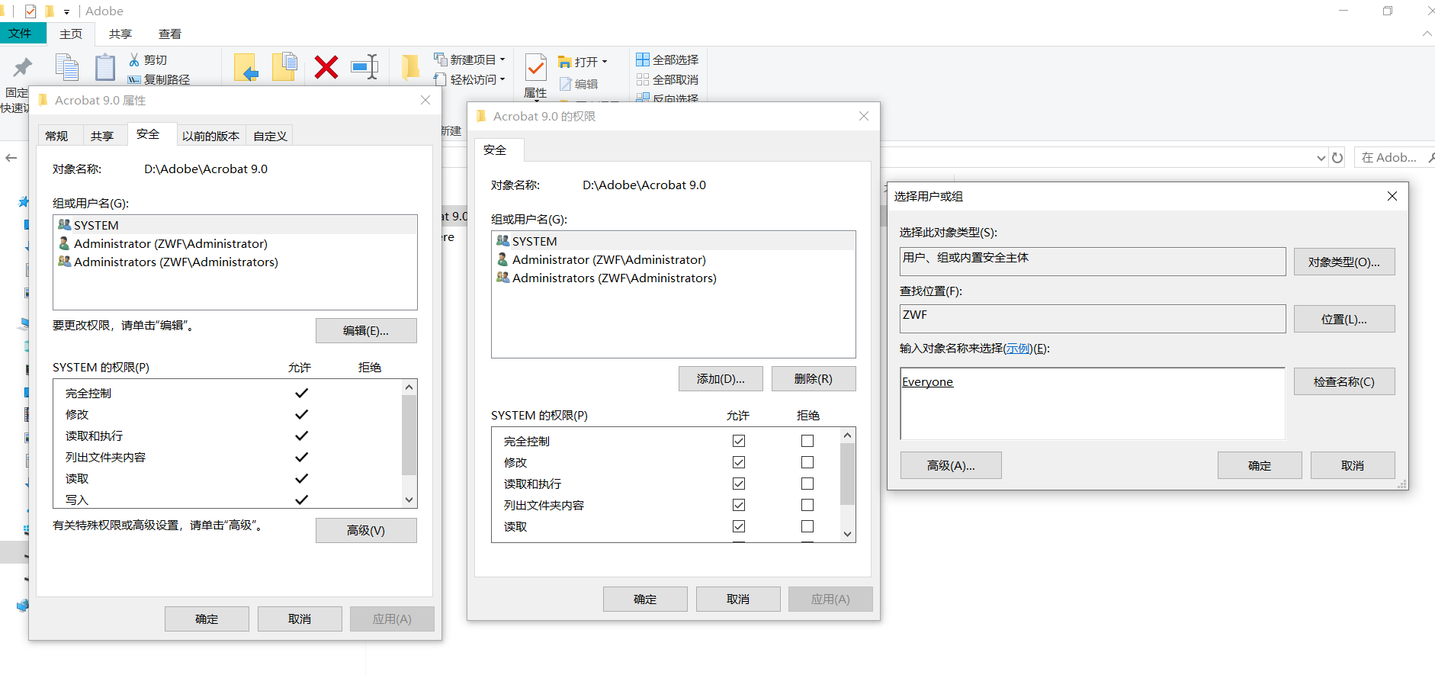Select SYSTEM in properties dialog group list
The image size is (1435, 675).
(x=235, y=225)
